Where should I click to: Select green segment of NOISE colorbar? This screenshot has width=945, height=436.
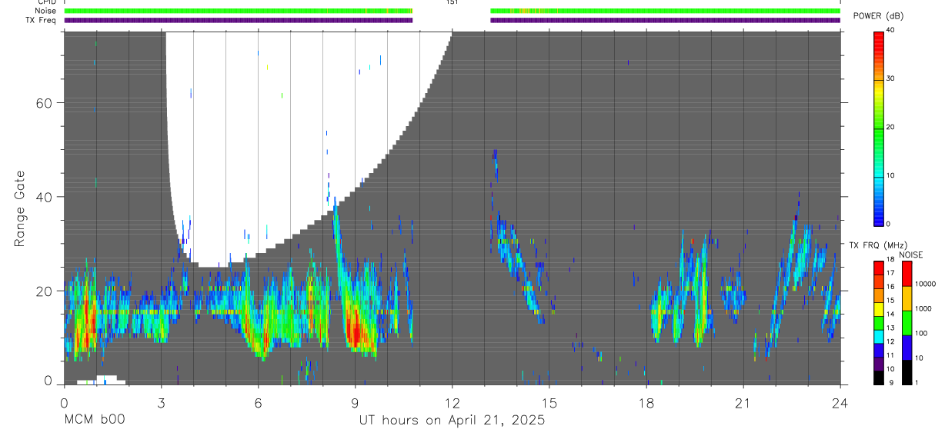click(907, 322)
